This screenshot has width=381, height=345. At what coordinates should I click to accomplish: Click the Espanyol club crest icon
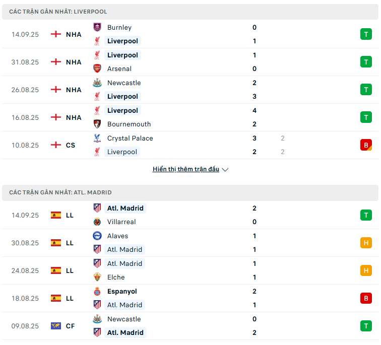point(97,292)
